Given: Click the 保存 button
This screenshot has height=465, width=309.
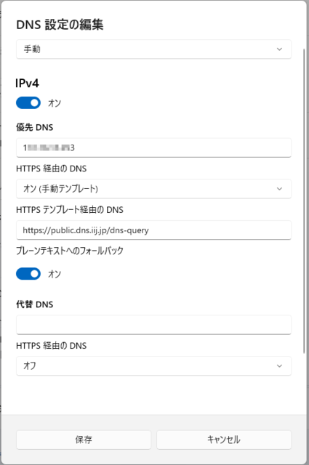Looking at the screenshot, I should point(84,440).
